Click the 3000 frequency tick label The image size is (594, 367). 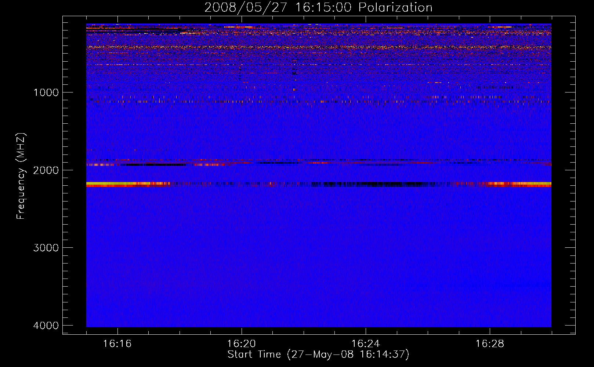46,248
